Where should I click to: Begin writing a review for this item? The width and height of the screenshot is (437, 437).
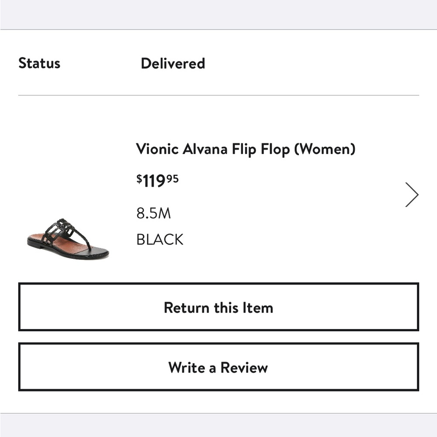(x=218, y=368)
